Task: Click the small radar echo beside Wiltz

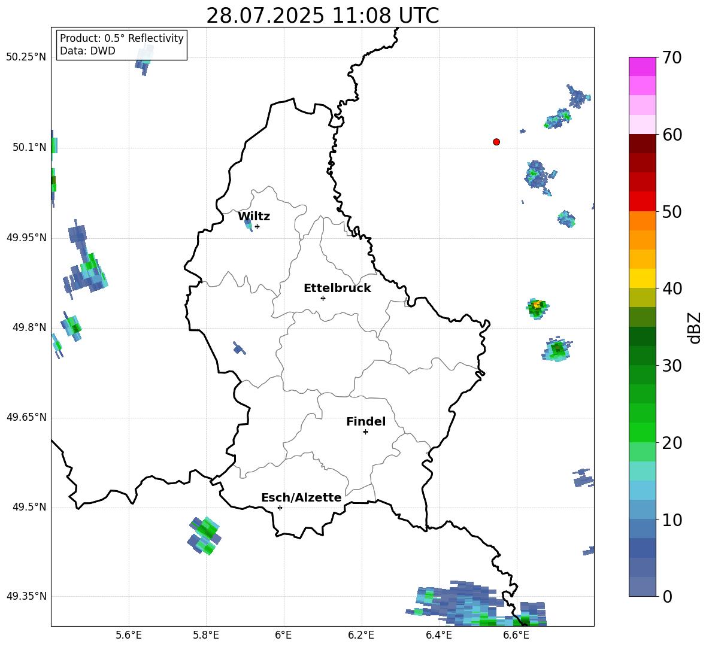Action: click(249, 224)
